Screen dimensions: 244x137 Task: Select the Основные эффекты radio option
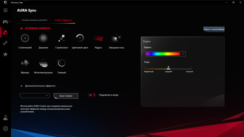21,28
